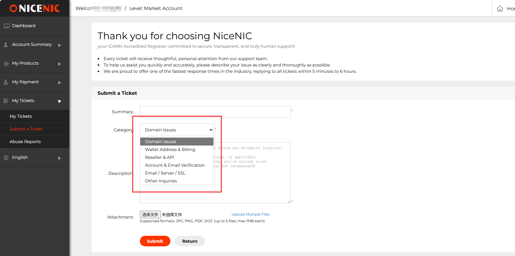Viewport: 515px width, 256px height.
Task: Select Wallet Address & Billing option
Action: (170, 149)
